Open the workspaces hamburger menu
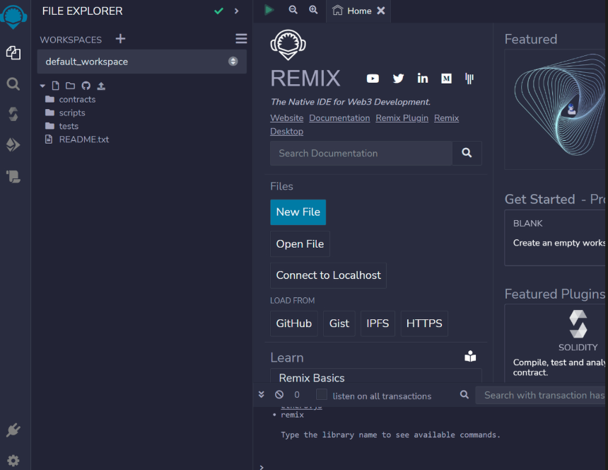 tap(241, 38)
